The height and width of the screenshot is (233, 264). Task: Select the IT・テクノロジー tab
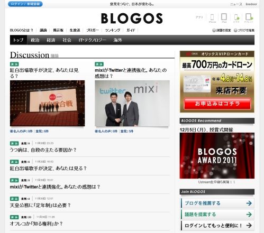[x=92, y=40]
